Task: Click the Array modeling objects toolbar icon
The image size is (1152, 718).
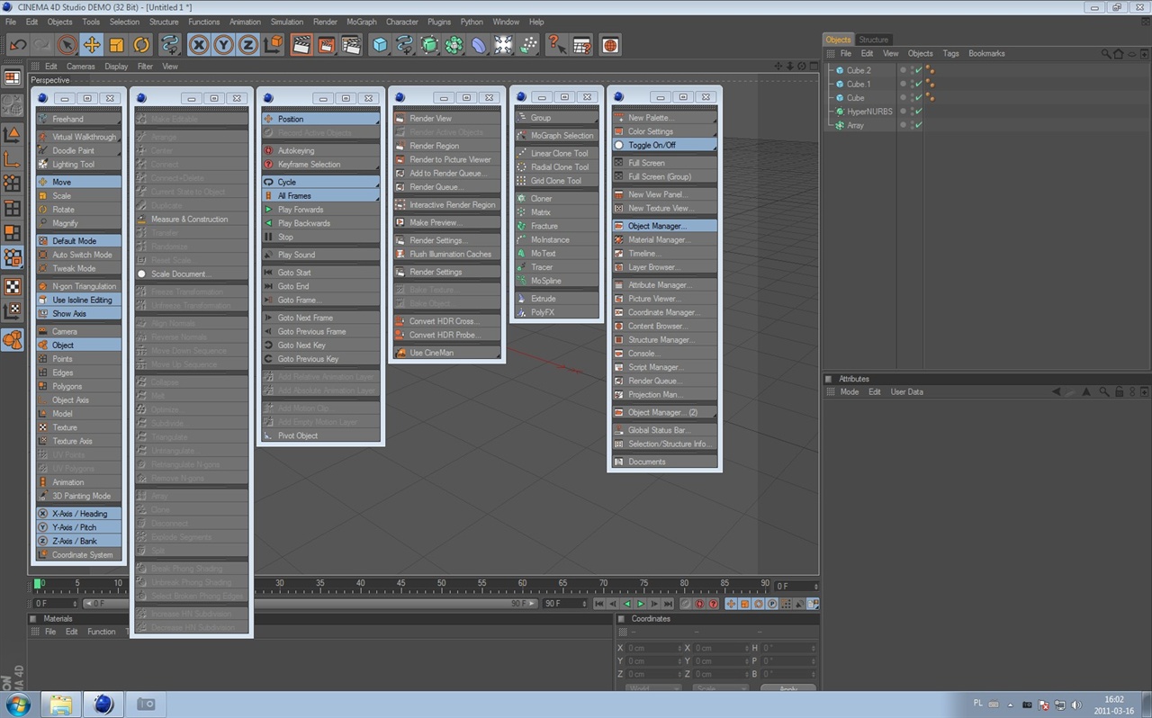Action: click(x=454, y=45)
